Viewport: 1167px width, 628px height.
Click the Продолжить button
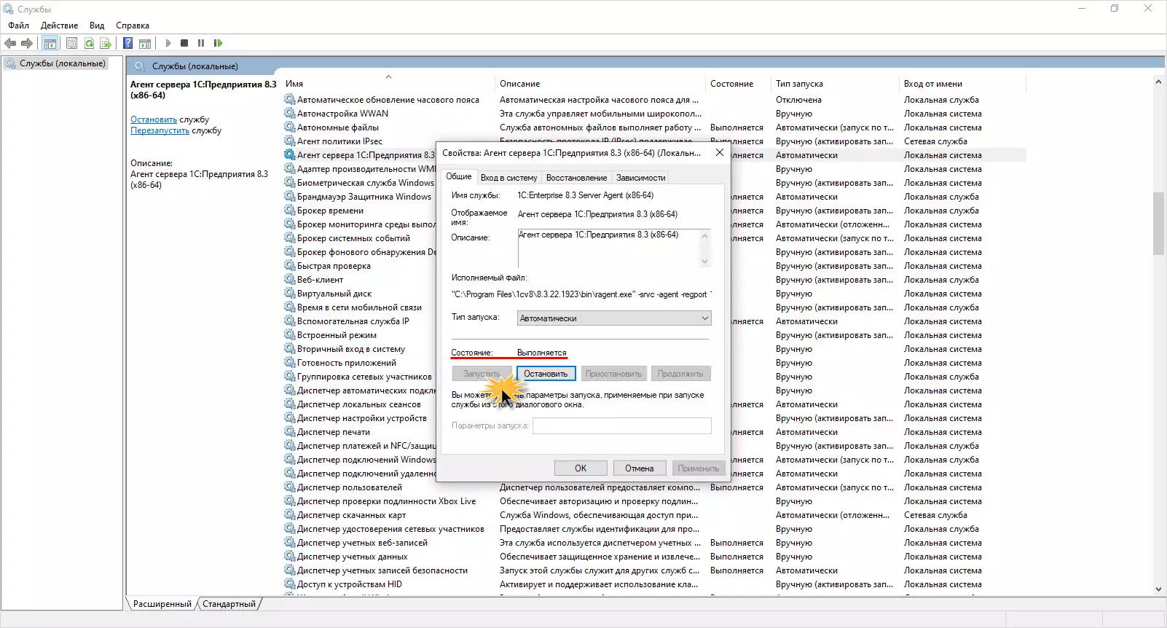pyautogui.click(x=680, y=374)
